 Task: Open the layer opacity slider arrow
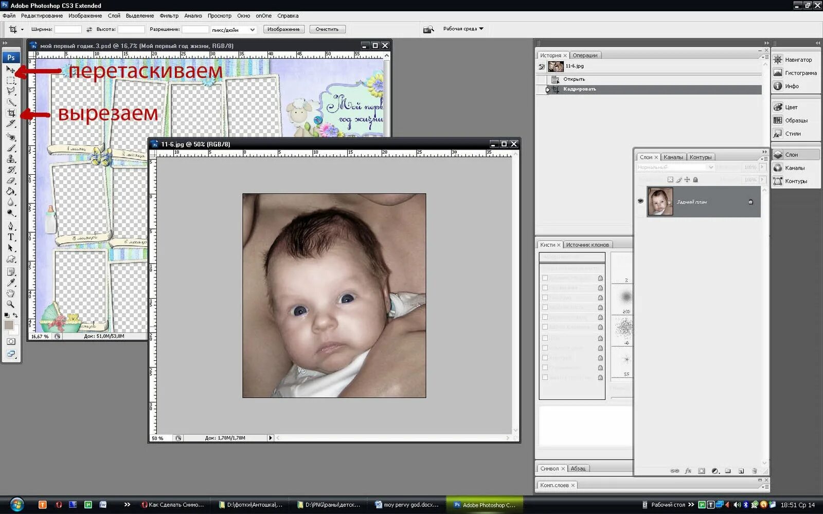tap(762, 167)
